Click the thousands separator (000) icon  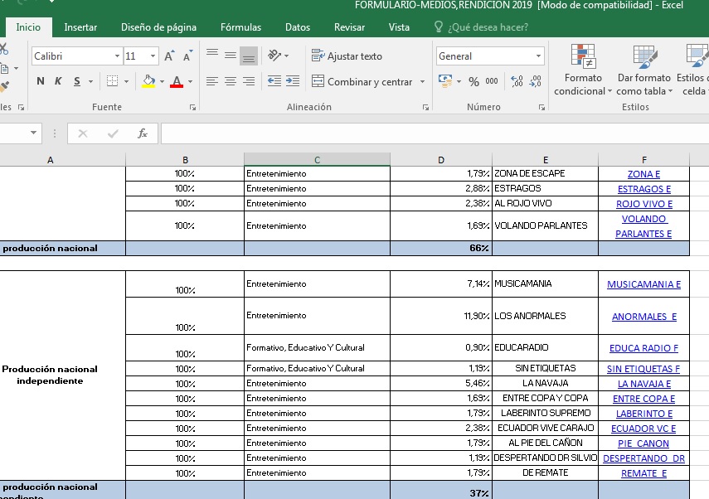click(x=492, y=81)
